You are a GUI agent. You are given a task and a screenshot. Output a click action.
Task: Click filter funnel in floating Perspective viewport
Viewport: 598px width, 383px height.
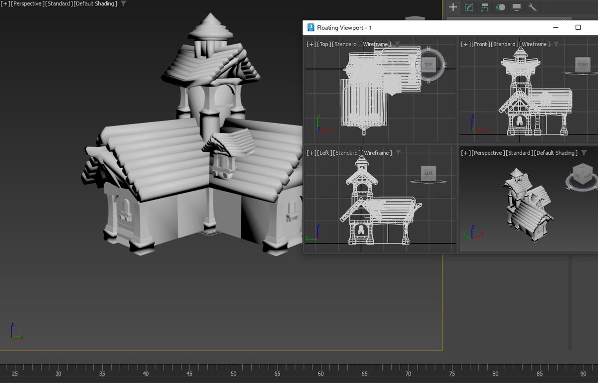click(584, 152)
